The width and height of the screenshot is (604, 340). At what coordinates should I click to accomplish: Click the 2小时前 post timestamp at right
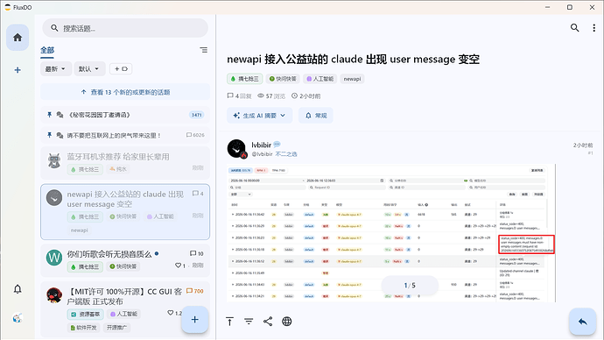point(583,145)
